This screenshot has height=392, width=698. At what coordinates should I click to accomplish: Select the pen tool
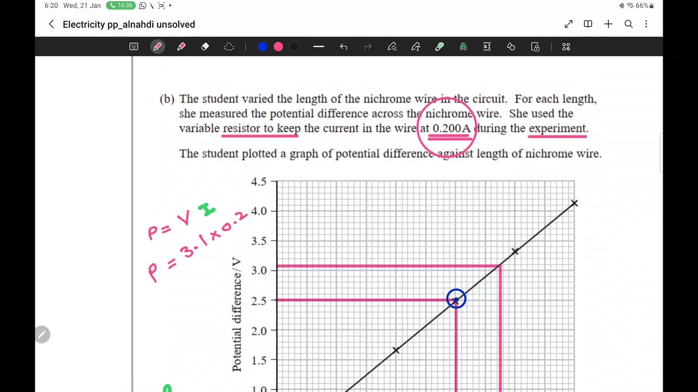pos(158,47)
